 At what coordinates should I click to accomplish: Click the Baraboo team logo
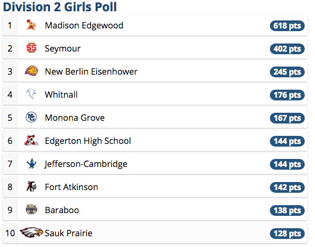(x=32, y=209)
